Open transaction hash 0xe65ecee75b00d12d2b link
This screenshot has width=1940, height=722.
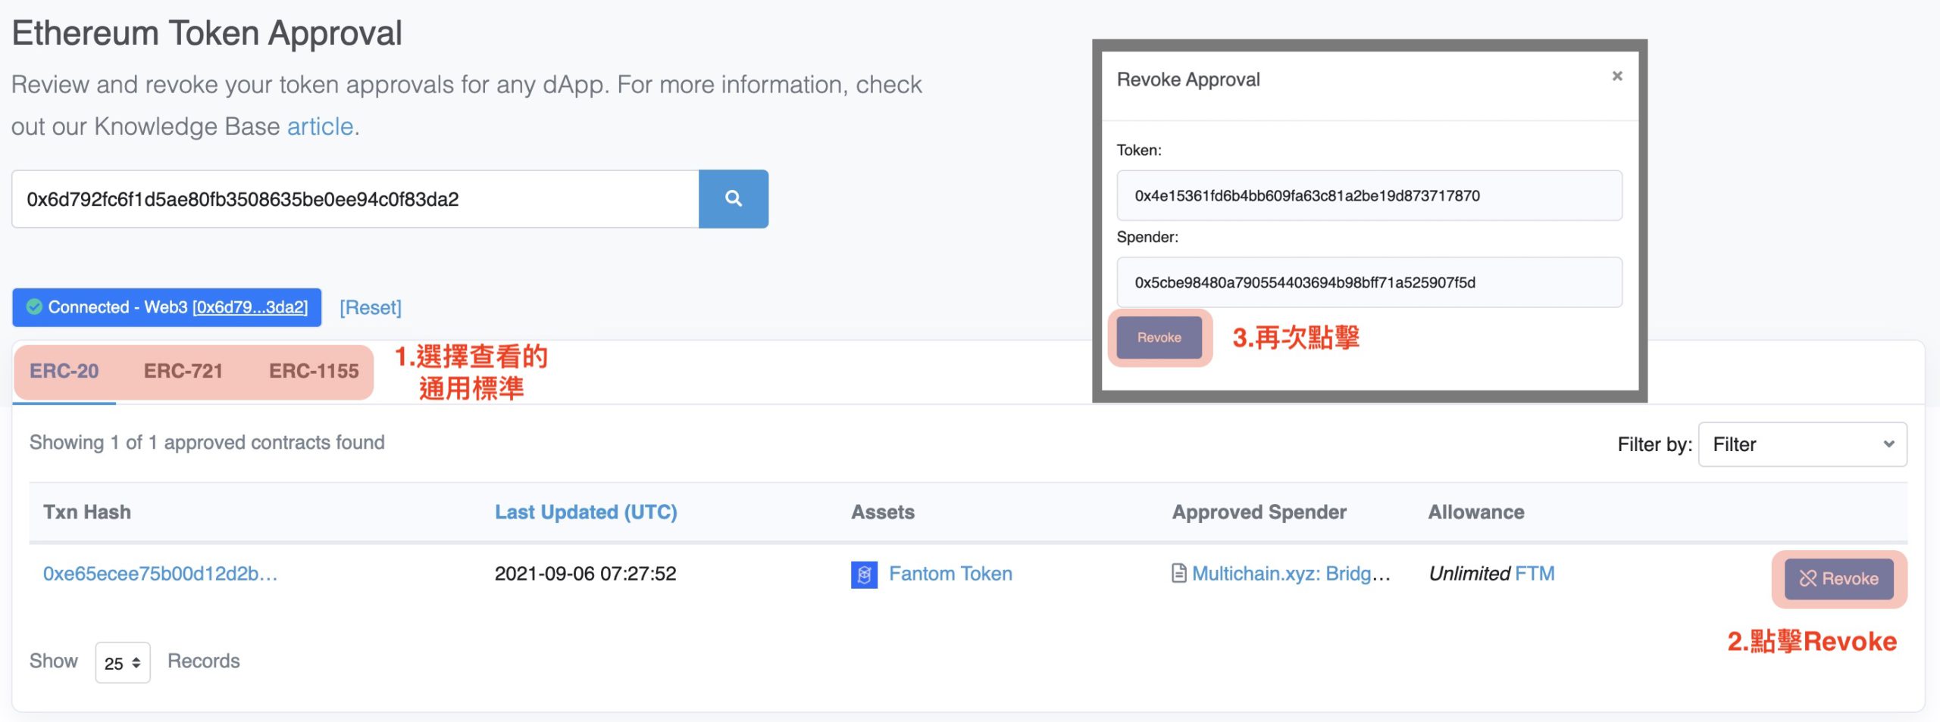click(160, 574)
